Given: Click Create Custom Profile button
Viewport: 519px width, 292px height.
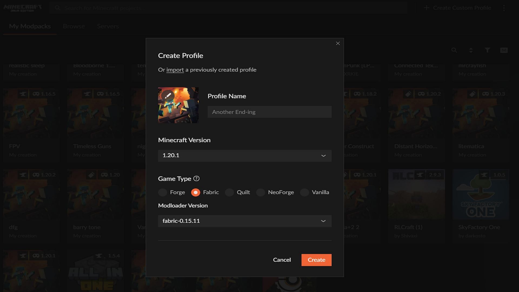Looking at the screenshot, I should pyautogui.click(x=457, y=8).
